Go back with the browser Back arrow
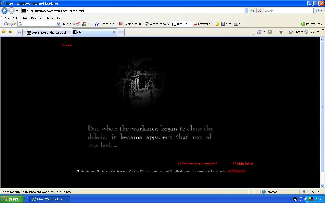This screenshot has width=325, height=203. click(x=4, y=11)
